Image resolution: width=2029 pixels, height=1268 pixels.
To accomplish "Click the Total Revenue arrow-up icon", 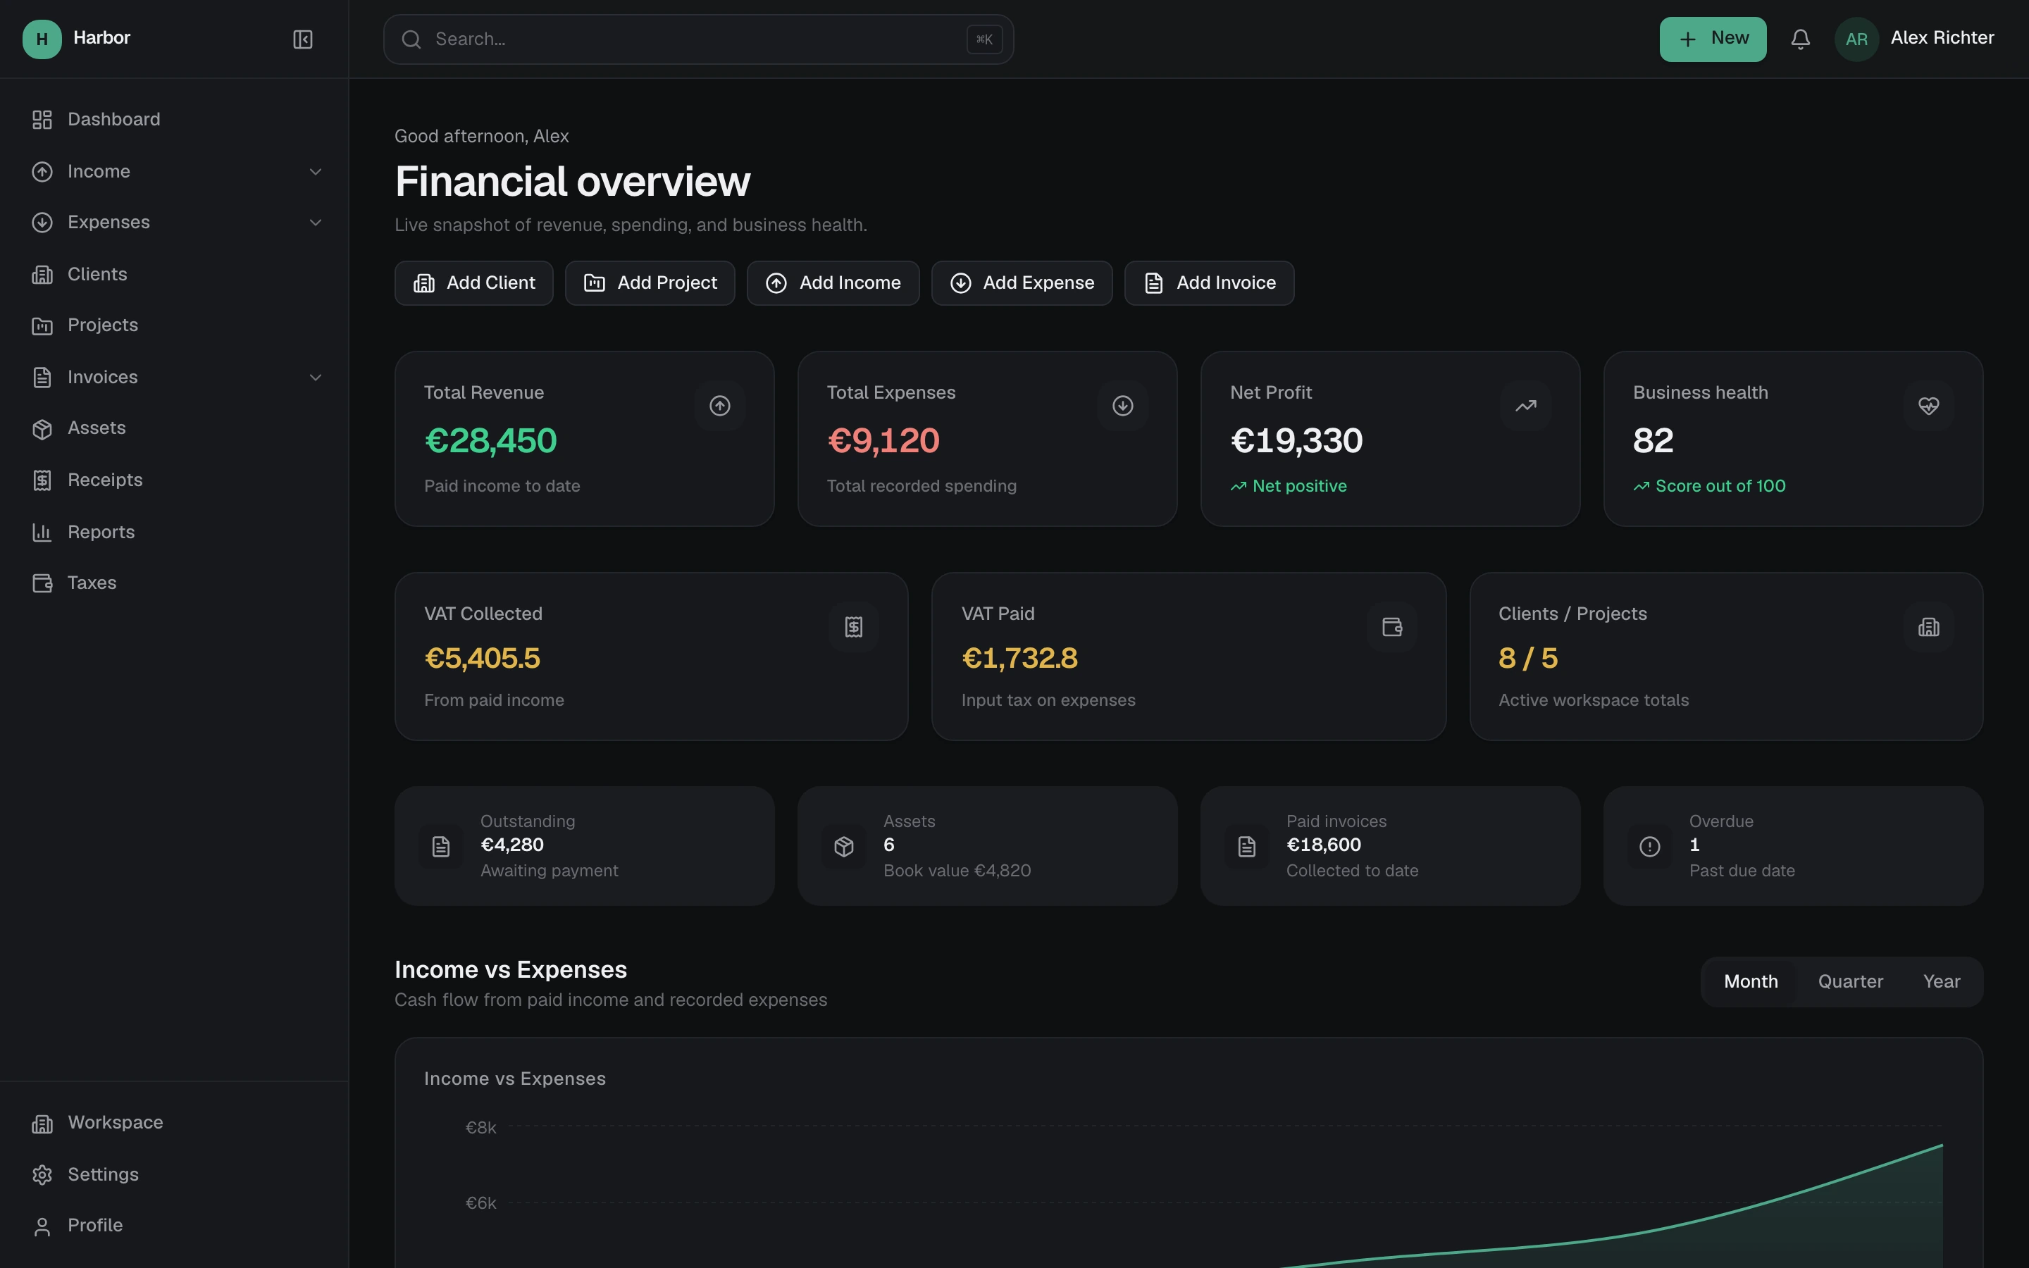I will [719, 406].
